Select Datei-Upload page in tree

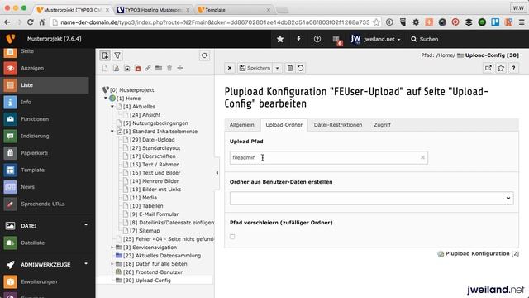[152, 140]
